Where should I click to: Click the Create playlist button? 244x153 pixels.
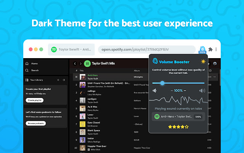(35, 100)
